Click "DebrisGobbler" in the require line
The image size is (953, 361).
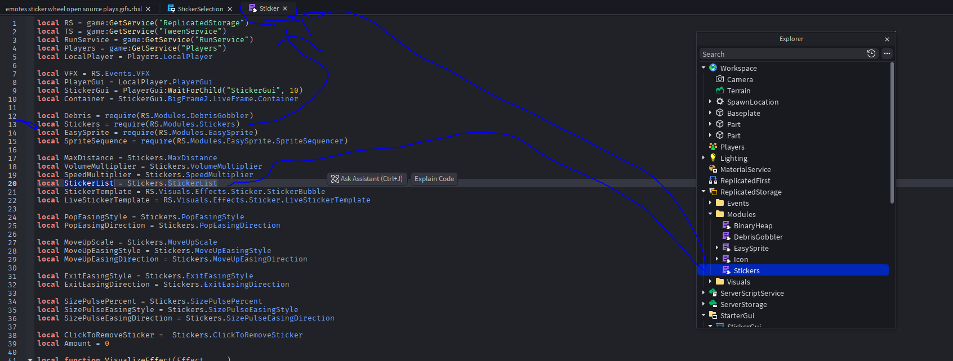click(x=220, y=116)
